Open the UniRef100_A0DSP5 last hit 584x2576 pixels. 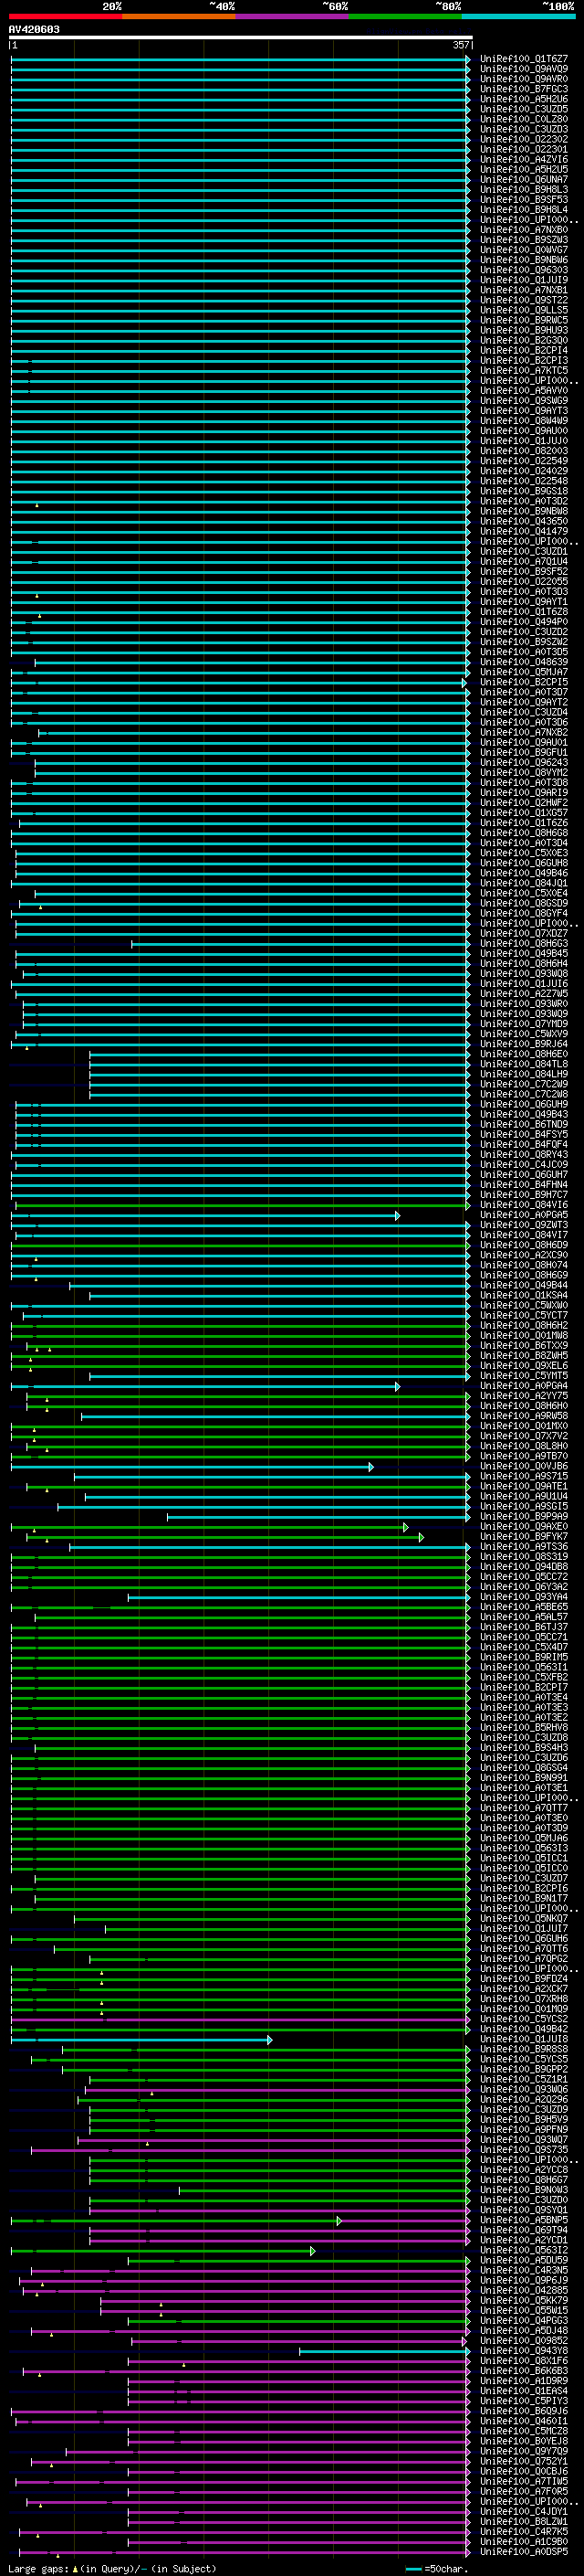[x=524, y=2551]
